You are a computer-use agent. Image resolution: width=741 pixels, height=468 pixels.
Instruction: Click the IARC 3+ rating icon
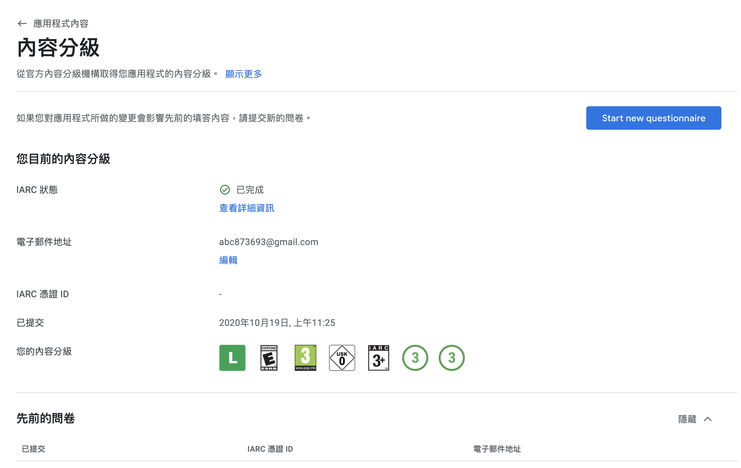pyautogui.click(x=378, y=358)
